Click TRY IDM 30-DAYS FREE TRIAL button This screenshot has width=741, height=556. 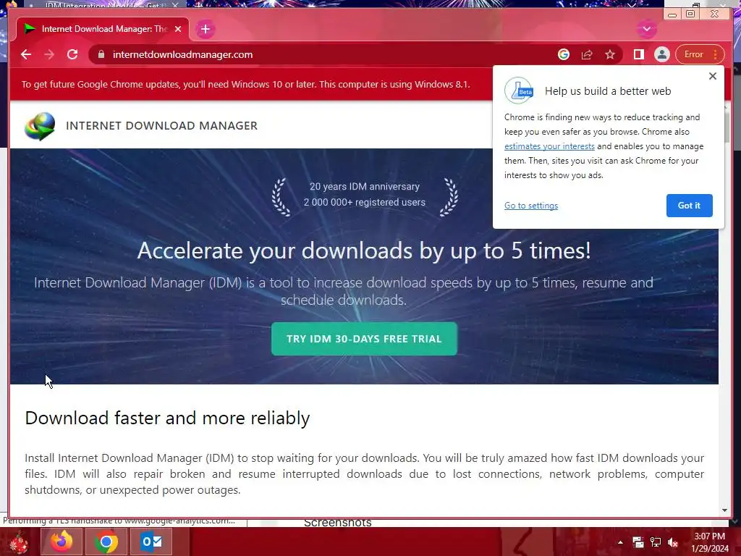click(x=365, y=339)
